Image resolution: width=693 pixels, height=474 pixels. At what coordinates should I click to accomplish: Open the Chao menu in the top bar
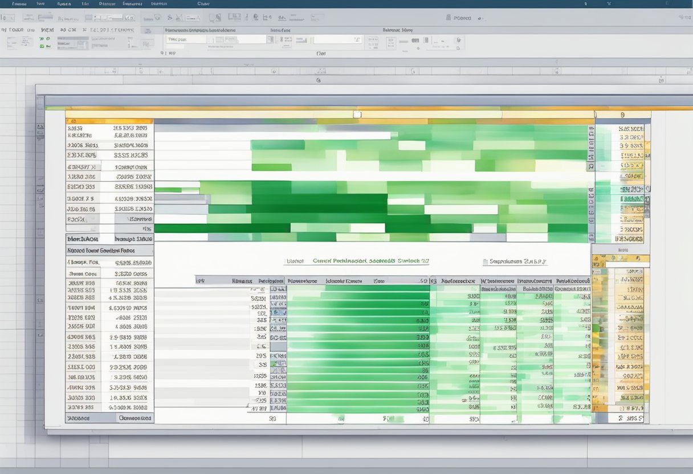point(203,3)
